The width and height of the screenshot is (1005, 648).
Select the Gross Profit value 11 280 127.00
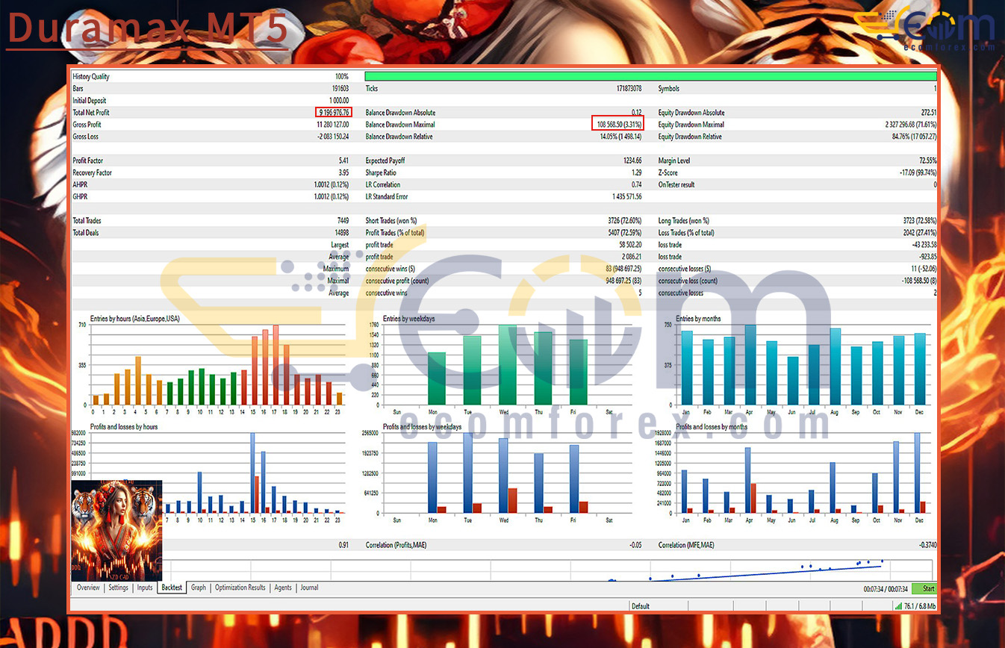[x=332, y=125]
